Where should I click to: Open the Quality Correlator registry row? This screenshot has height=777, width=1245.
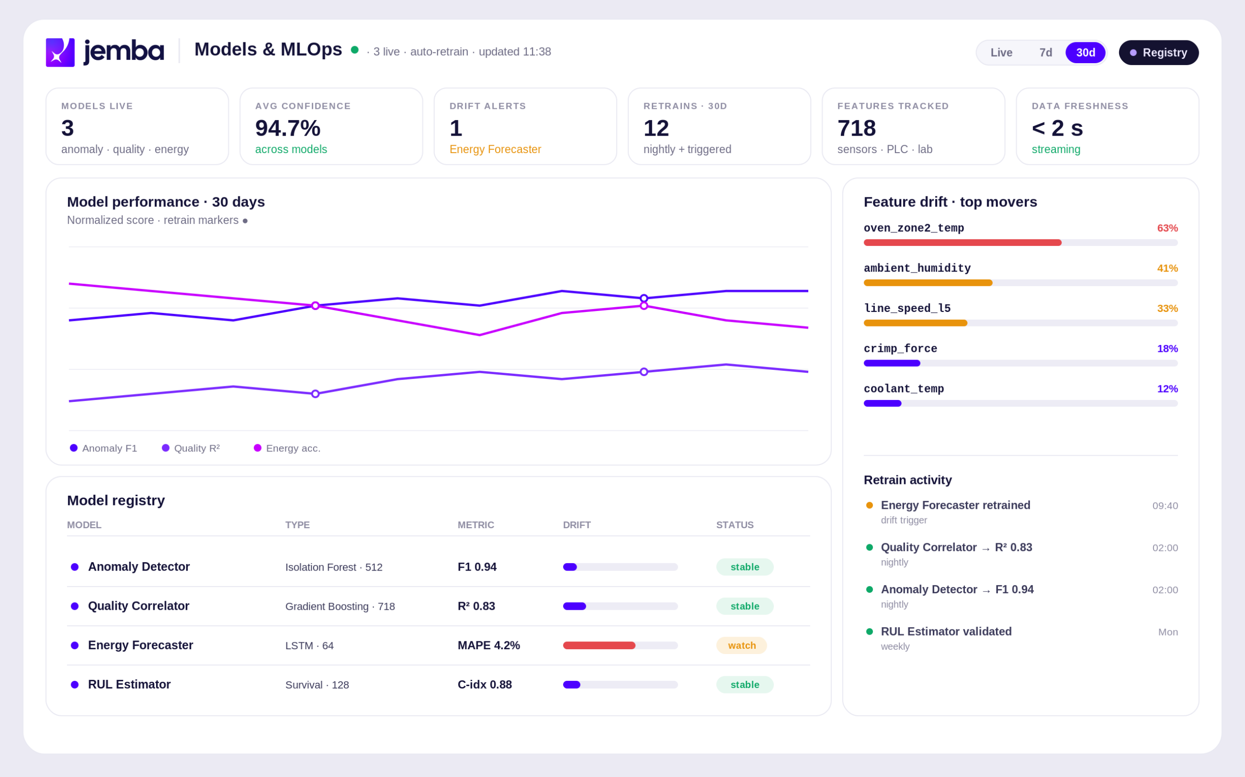click(x=438, y=606)
